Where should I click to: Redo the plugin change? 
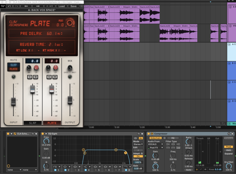[17, 6]
